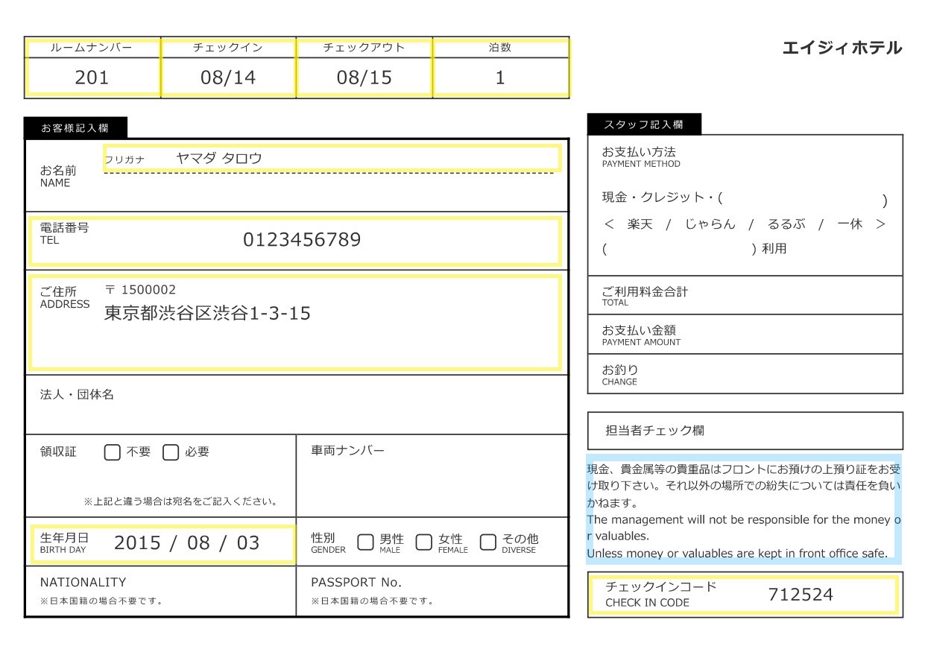This screenshot has height=649, width=925.
Task: Click the ご利用料金合計 TOTAL row
Action: click(x=745, y=295)
